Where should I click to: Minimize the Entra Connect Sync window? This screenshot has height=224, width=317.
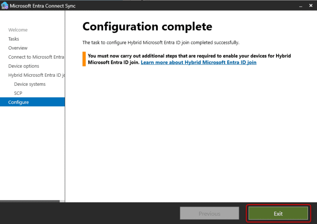click(300, 6)
